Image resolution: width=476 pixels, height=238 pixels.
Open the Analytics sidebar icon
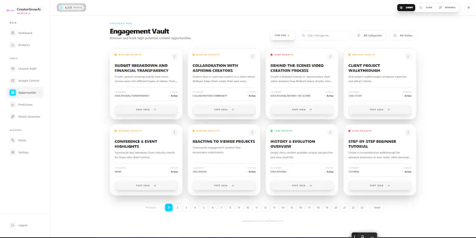point(12,45)
